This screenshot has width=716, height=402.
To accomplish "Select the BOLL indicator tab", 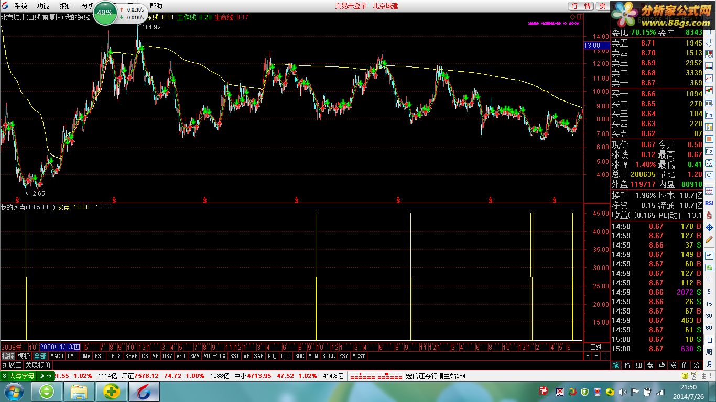I will [328, 356].
